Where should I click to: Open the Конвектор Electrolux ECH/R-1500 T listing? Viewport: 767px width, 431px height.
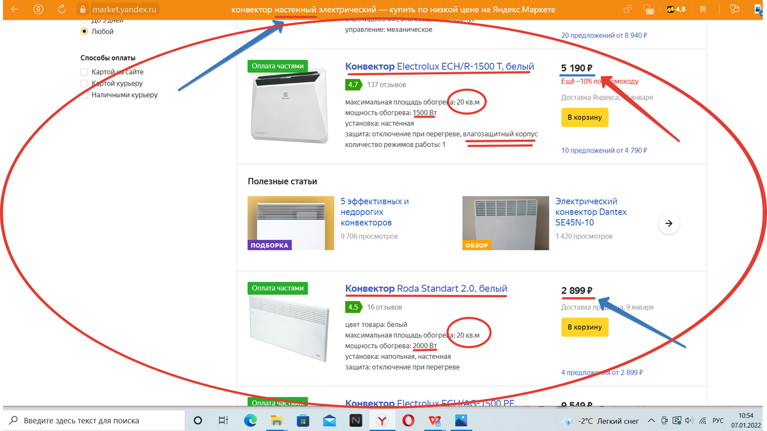[440, 66]
